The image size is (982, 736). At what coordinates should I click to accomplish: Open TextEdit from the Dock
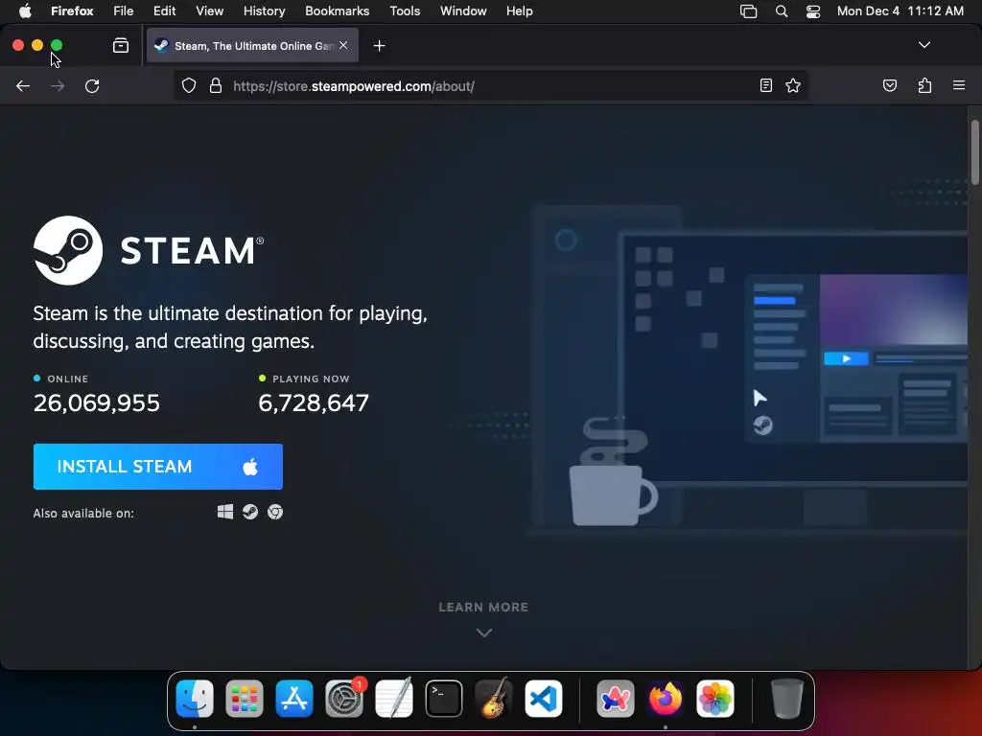[394, 698]
